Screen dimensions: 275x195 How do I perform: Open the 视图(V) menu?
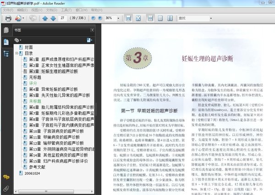pyautogui.click(x=37, y=10)
